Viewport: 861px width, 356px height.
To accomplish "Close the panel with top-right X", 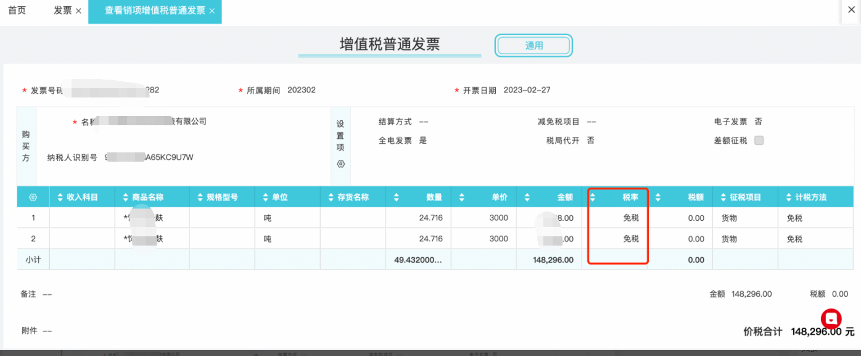I will (x=851, y=10).
